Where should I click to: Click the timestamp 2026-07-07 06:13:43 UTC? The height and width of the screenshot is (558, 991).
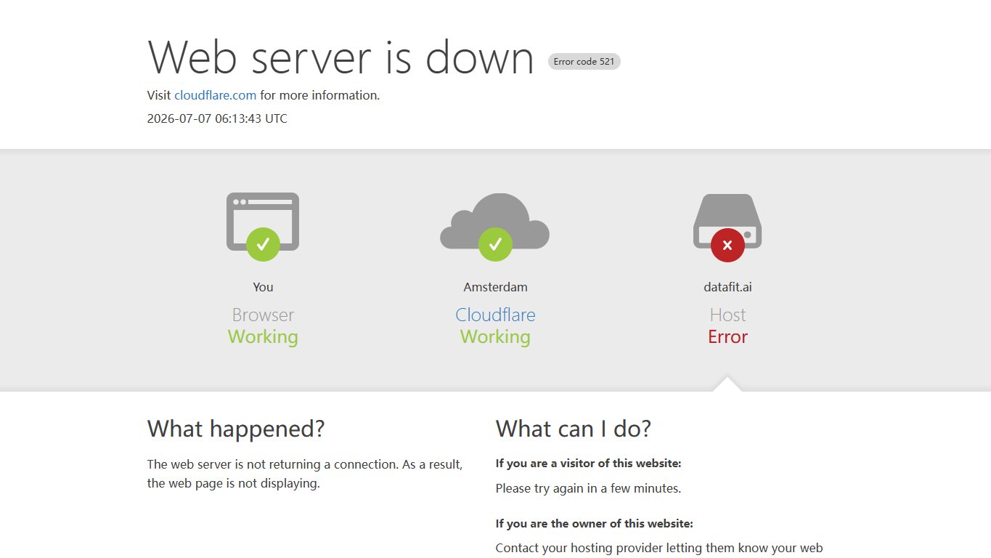pos(217,118)
